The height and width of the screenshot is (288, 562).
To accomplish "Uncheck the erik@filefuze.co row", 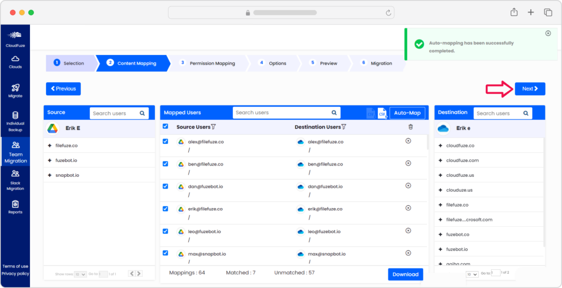I will [x=165, y=208].
